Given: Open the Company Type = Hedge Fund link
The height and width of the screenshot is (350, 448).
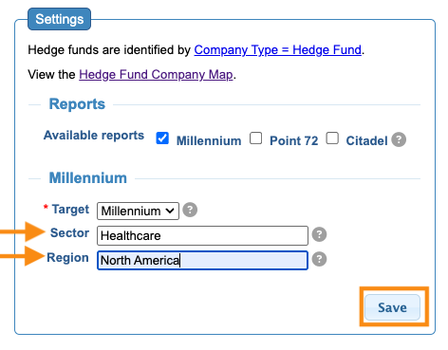Looking at the screenshot, I should click(x=277, y=50).
